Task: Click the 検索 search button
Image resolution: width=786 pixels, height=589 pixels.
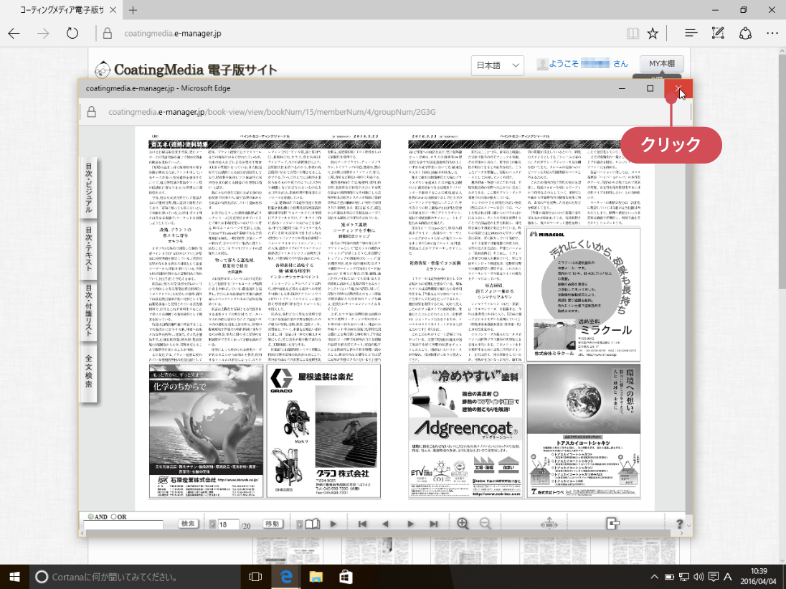Action: (x=188, y=524)
